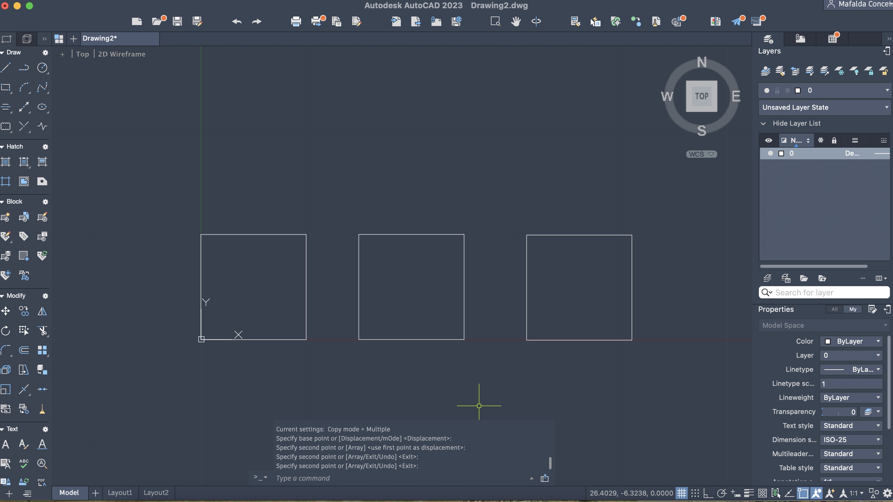This screenshot has width=893, height=502.
Task: Select the Rotate tool in Modify panel
Action: (6, 330)
